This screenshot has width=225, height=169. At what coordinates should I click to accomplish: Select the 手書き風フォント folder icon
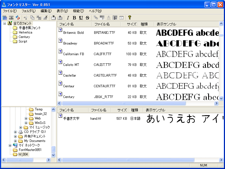(x=15, y=28)
